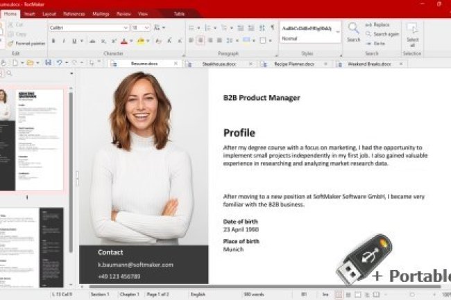Image resolution: width=451 pixels, height=300 pixels.
Task: Click the Format painter button
Action: point(26,44)
